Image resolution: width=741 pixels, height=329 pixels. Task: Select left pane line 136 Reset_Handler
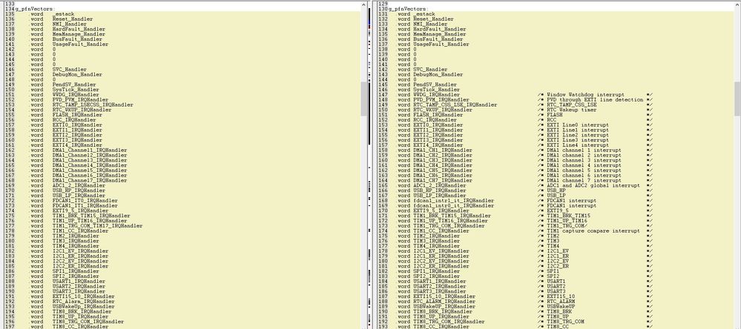point(72,19)
